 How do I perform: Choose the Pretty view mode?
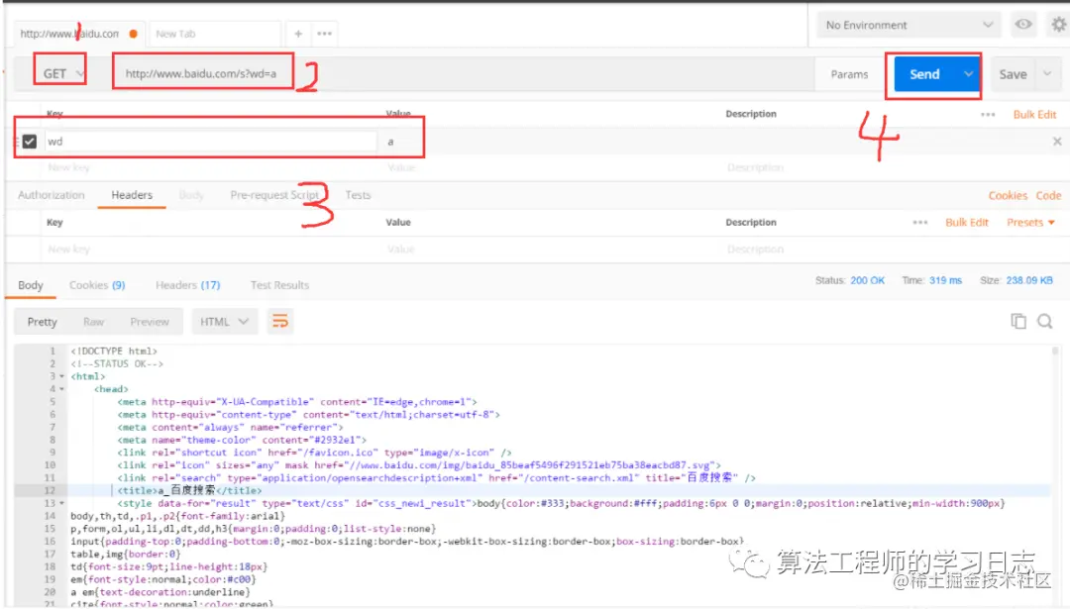[42, 322]
